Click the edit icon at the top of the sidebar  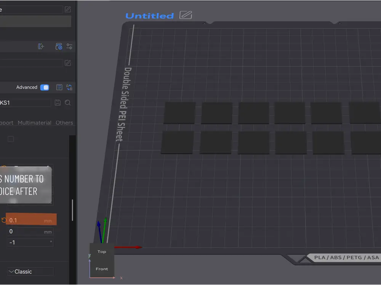(x=68, y=9)
